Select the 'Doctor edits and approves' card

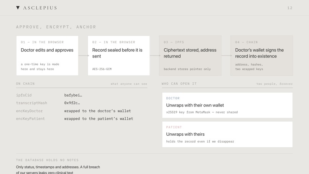(47, 56)
